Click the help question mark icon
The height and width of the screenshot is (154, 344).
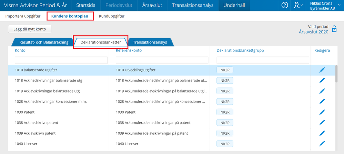pyautogui.click(x=285, y=5)
